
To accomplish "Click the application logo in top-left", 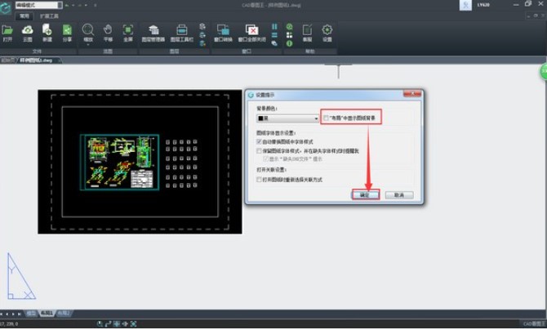I will (x=6, y=7).
